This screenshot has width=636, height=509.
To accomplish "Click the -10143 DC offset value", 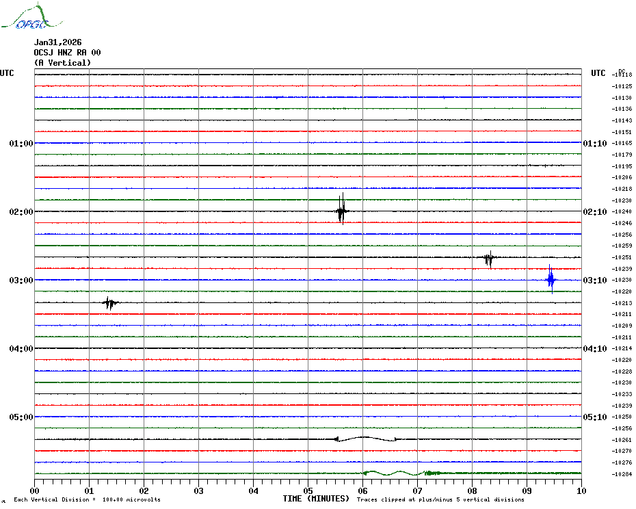I will click(622, 120).
